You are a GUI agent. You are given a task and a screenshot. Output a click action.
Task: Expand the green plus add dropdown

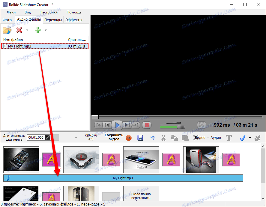45,30
